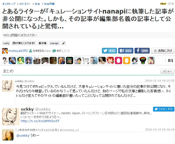Open the メニュー dropdown button
Viewport: 175px width, 144px height.
pyautogui.click(x=167, y=71)
